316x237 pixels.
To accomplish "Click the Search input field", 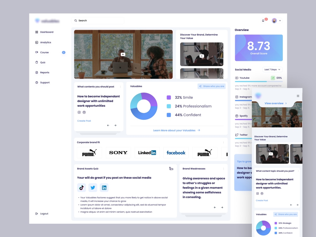I will (x=98, y=21).
